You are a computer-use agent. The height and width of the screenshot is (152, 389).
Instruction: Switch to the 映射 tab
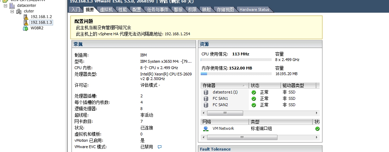[206, 10]
